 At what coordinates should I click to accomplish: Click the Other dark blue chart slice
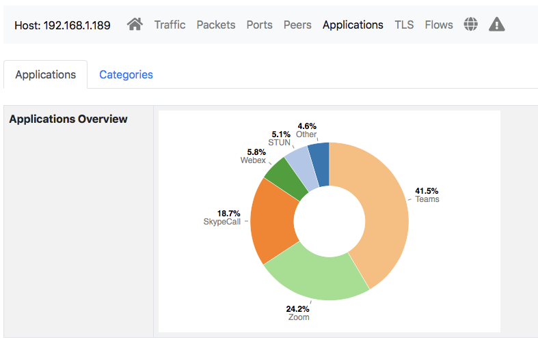pos(320,164)
